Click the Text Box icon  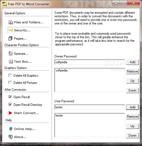(x=11, y=62)
